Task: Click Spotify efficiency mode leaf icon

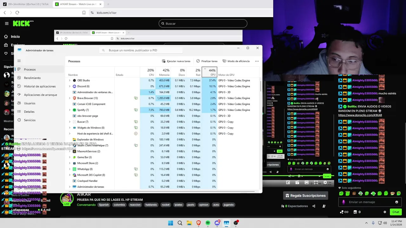Action: point(136,110)
